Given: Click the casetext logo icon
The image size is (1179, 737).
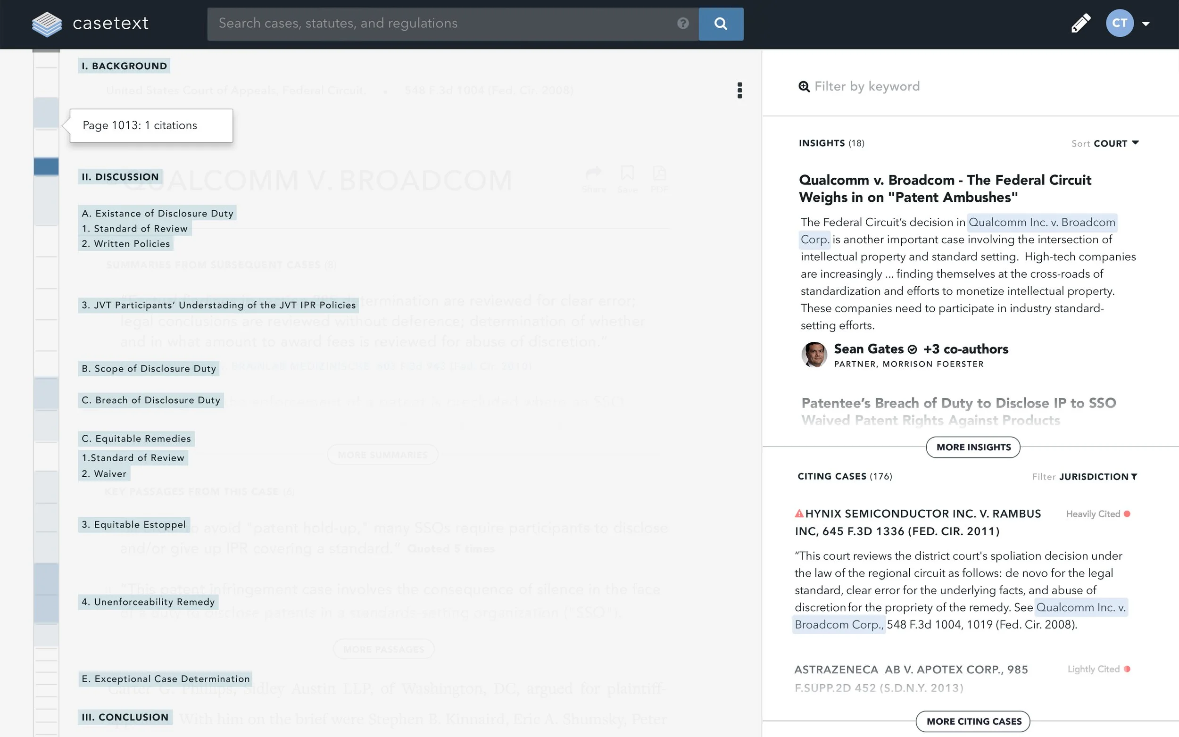Looking at the screenshot, I should tap(47, 24).
